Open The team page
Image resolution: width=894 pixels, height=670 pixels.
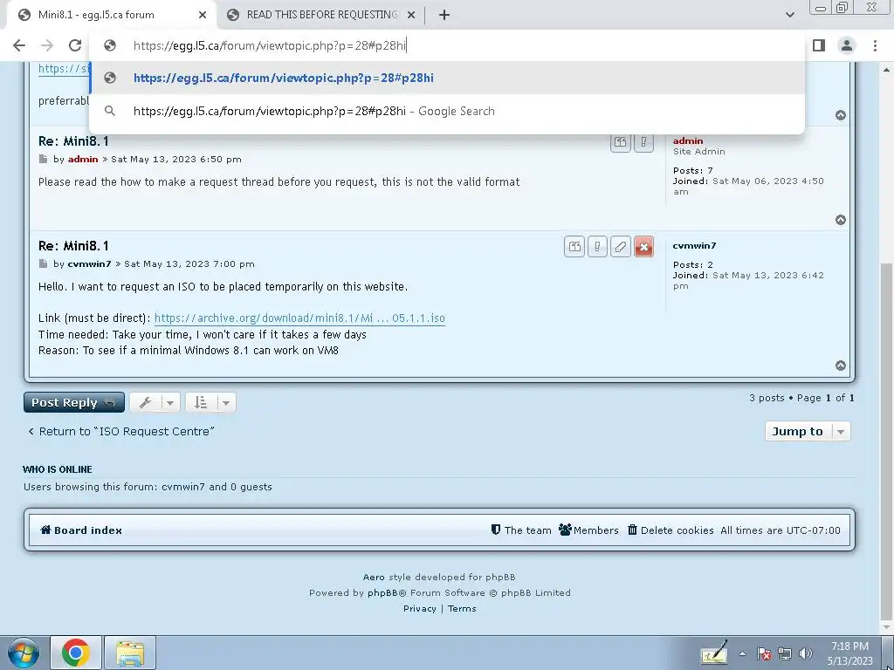(521, 530)
